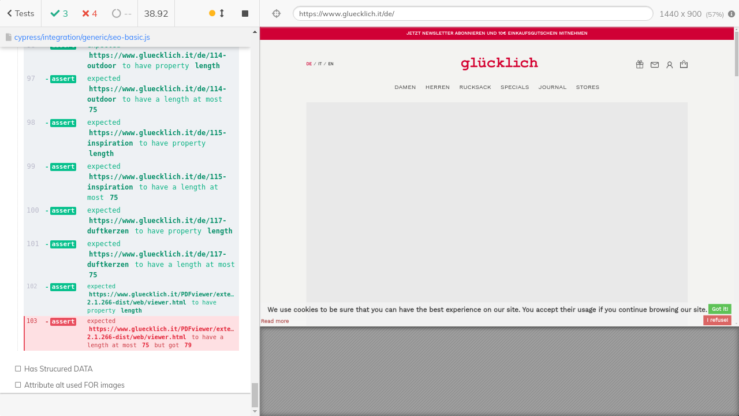The image size is (739, 416).
Task: Open the seo-basic.js spec file link
Action: pyautogui.click(x=82, y=37)
